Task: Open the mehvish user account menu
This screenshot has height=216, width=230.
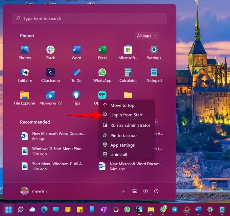Action: pos(34,191)
